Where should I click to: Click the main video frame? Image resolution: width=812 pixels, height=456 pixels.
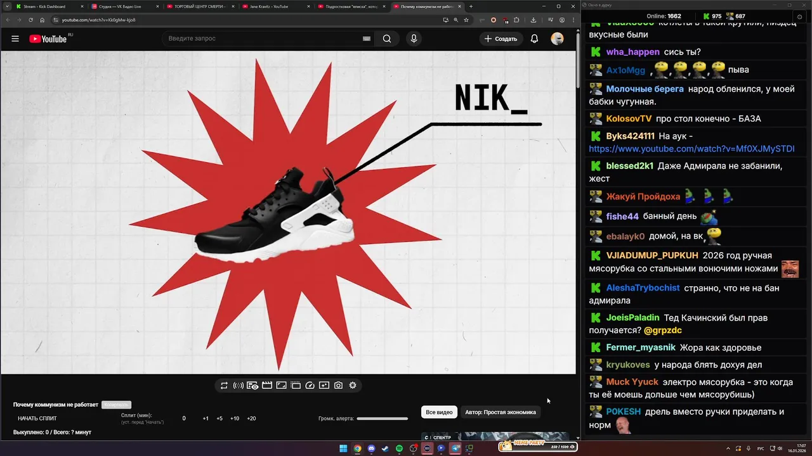click(288, 212)
